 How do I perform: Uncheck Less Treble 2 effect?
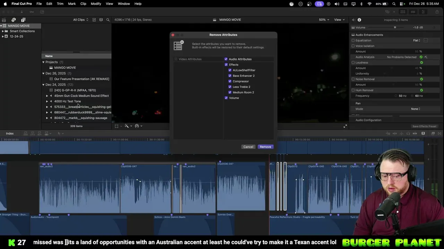(230, 87)
